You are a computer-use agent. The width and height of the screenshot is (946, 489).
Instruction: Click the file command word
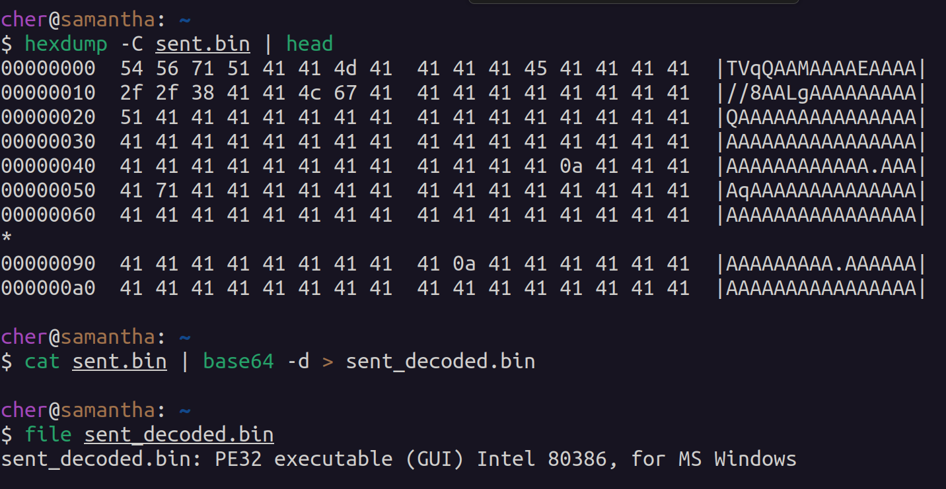pyautogui.click(x=48, y=435)
